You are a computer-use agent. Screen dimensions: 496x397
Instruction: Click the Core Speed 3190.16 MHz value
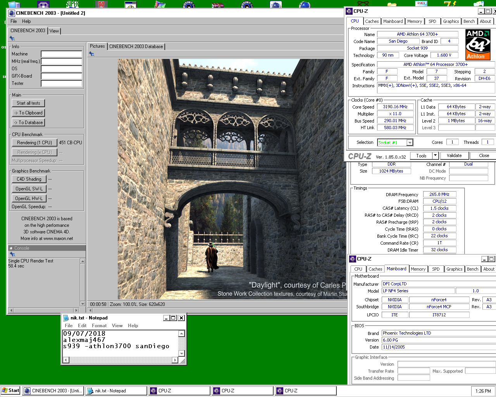[x=395, y=107]
